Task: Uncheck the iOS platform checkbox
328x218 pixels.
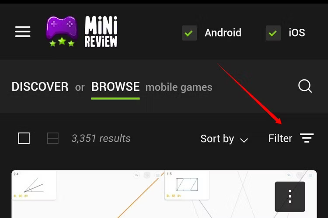Action: (273, 33)
